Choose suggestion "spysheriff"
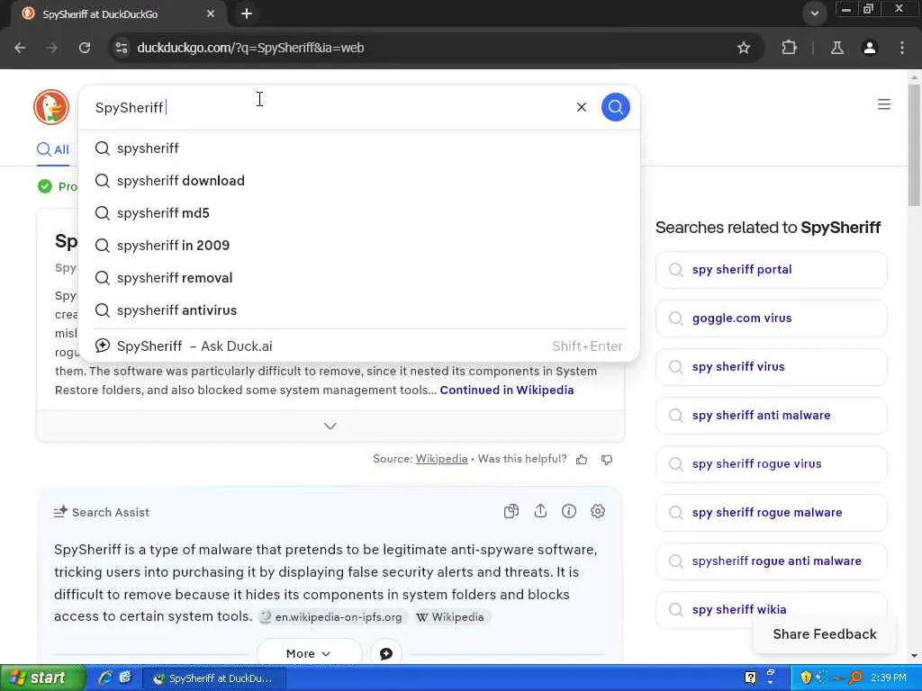922x691 pixels. [359, 148]
